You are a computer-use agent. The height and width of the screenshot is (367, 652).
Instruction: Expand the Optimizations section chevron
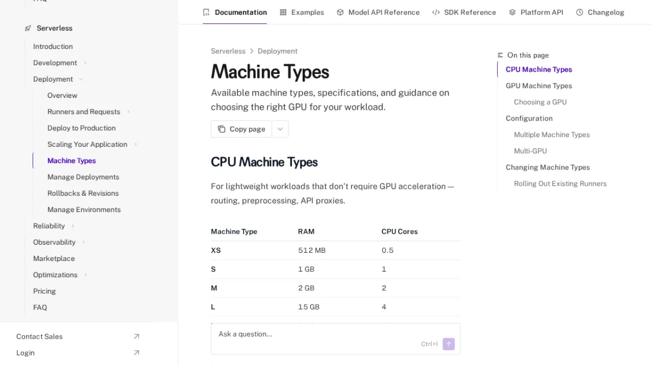86,275
